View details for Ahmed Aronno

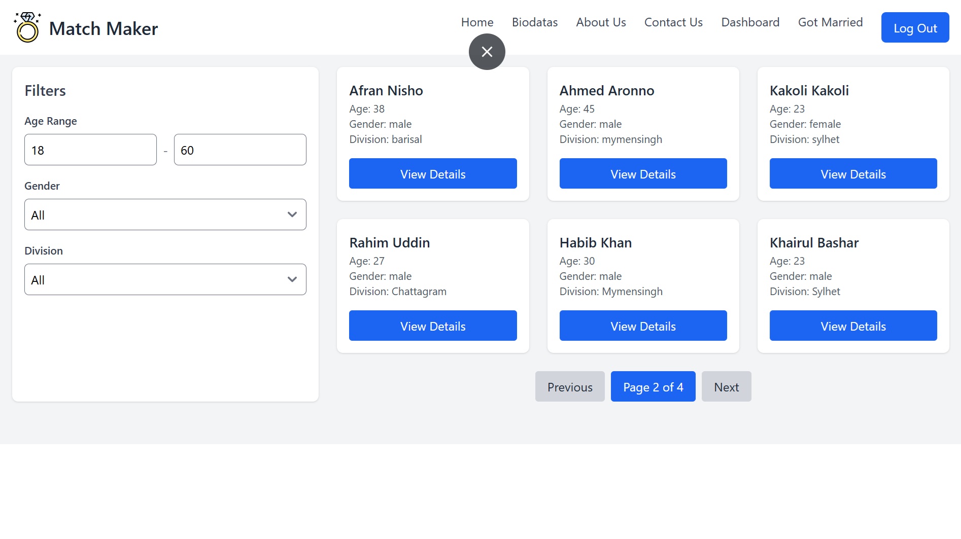pyautogui.click(x=643, y=174)
